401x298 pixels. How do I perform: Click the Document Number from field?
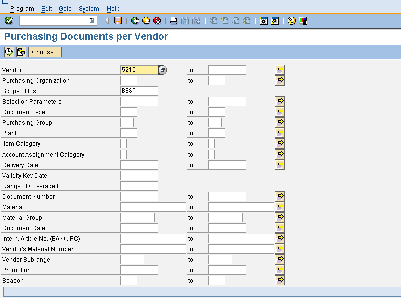click(x=139, y=196)
